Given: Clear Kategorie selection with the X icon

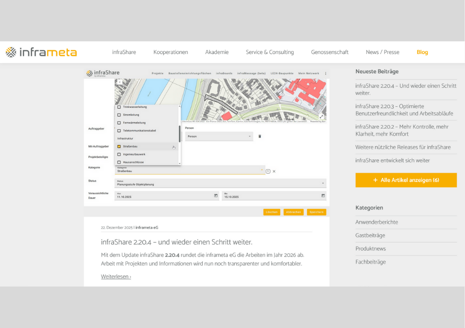Looking at the screenshot, I should 273,171.
